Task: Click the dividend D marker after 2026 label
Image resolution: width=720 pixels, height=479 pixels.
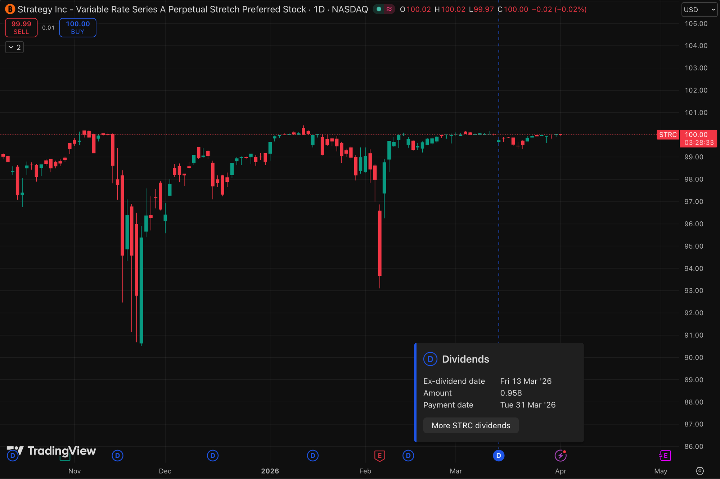Action: pos(312,456)
